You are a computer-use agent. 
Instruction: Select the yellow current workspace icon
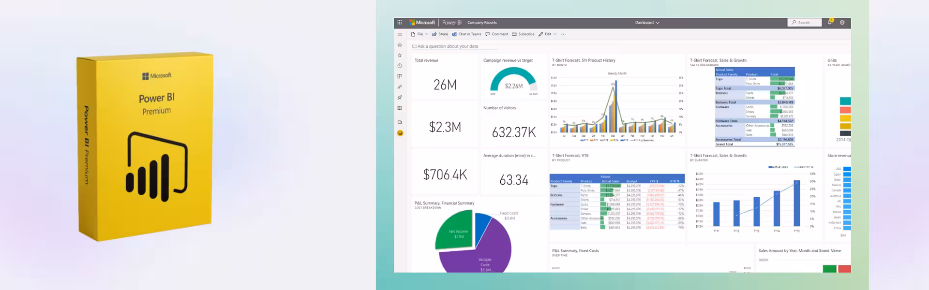click(x=400, y=133)
